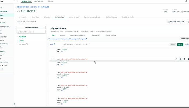Switch to the App Services tab
This screenshot has width=189, height=108.
tap(39, 1)
